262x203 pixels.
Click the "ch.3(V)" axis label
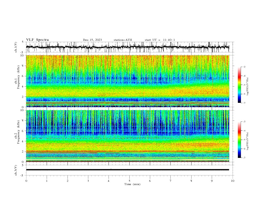16,170
